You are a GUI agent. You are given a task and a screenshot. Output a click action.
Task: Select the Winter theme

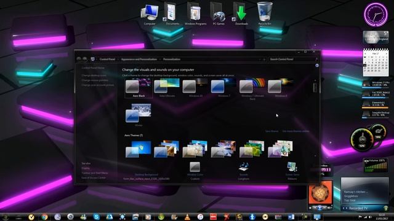pyautogui.click(x=139, y=115)
